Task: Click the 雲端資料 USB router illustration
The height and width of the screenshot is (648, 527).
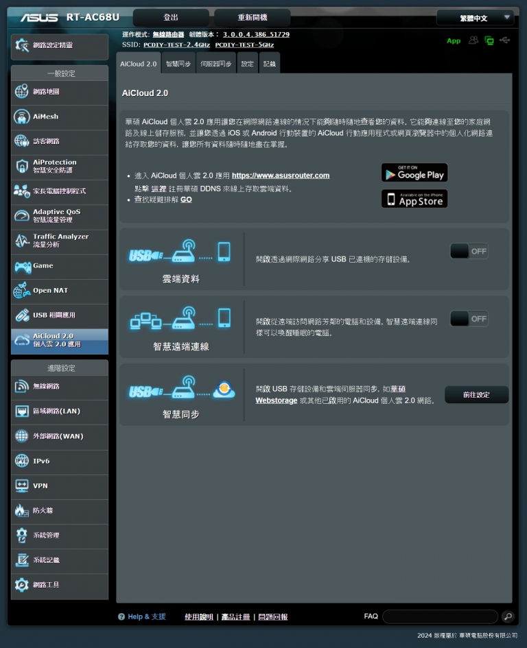Action: coord(180,251)
